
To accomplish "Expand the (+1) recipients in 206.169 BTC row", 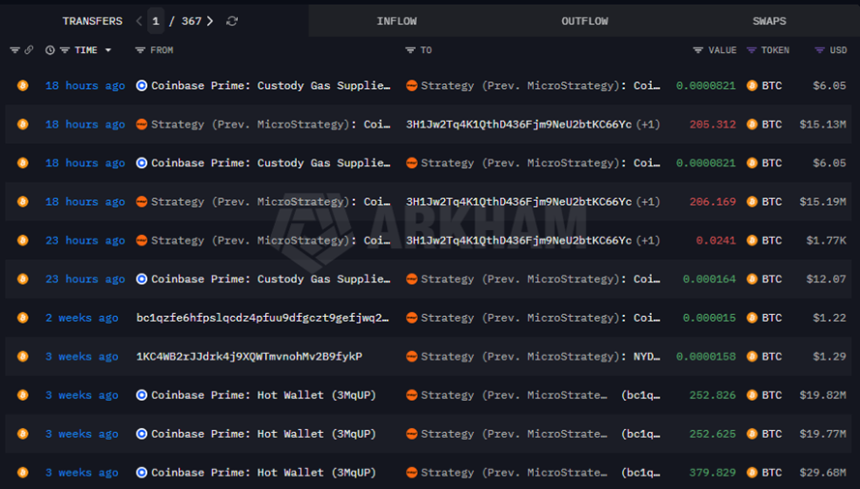I will pos(648,202).
